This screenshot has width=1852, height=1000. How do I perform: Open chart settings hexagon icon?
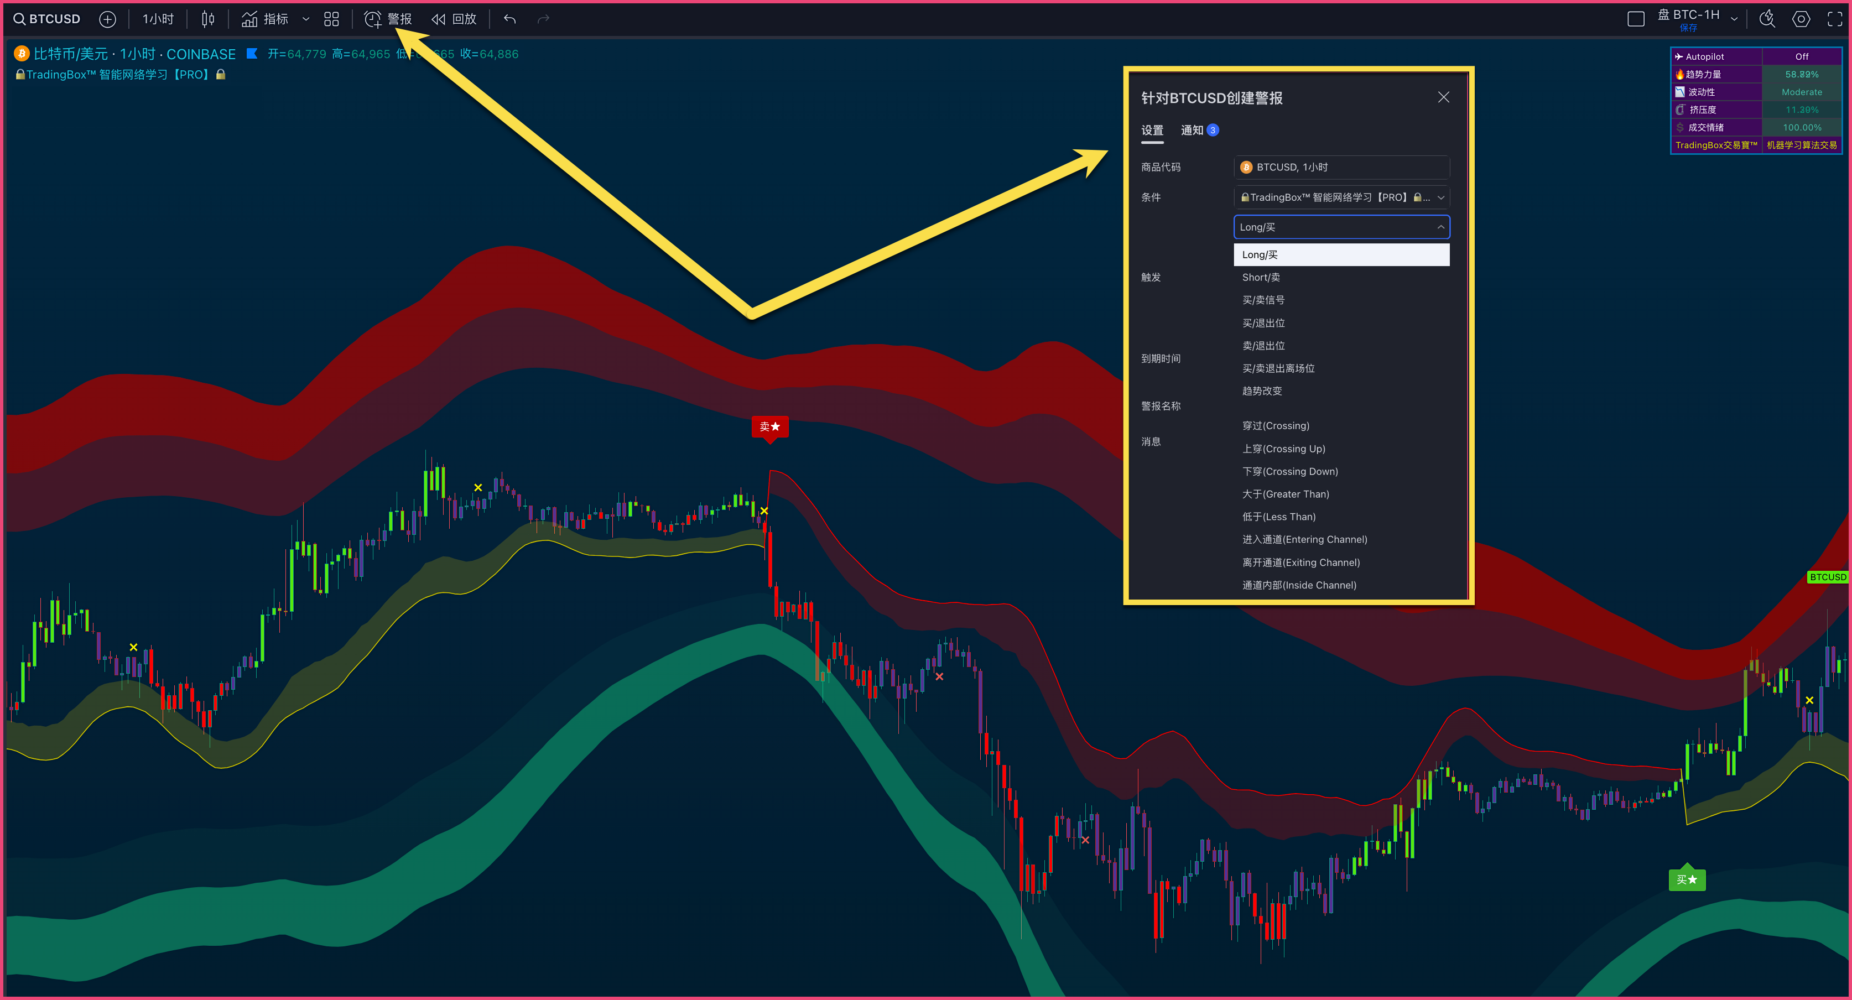point(1801,19)
